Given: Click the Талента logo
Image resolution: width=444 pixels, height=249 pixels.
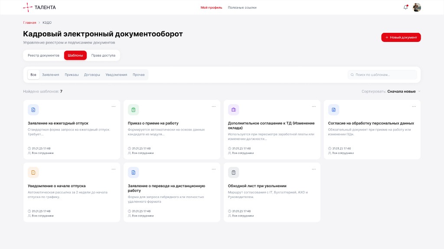Looking at the screenshot, I should click(39, 7).
